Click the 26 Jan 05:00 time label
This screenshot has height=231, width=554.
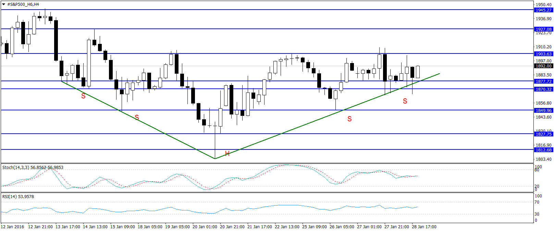pyautogui.click(x=342, y=227)
